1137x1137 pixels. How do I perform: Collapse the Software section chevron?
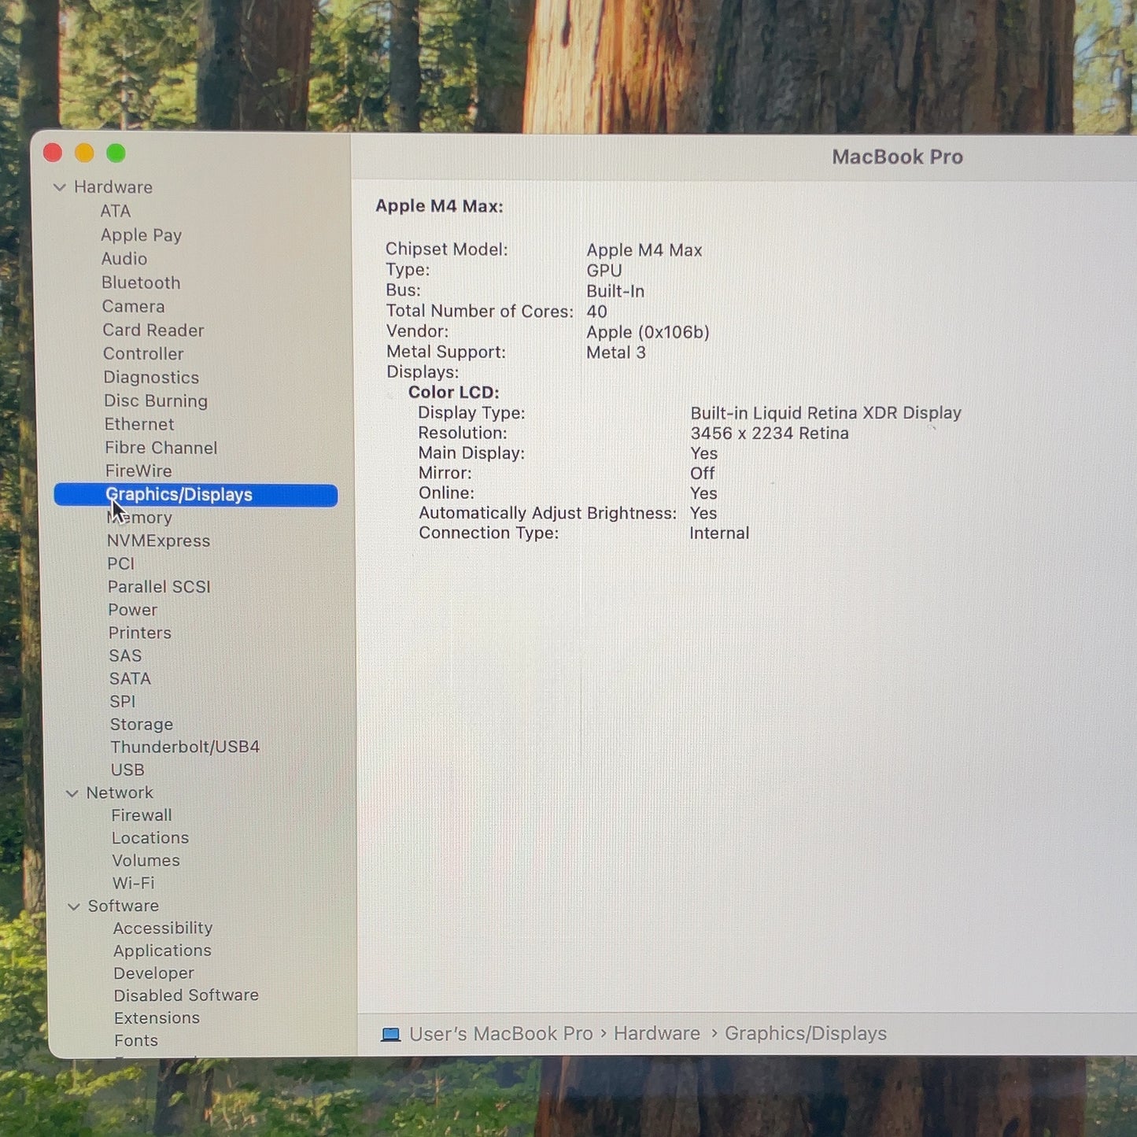coord(74,906)
